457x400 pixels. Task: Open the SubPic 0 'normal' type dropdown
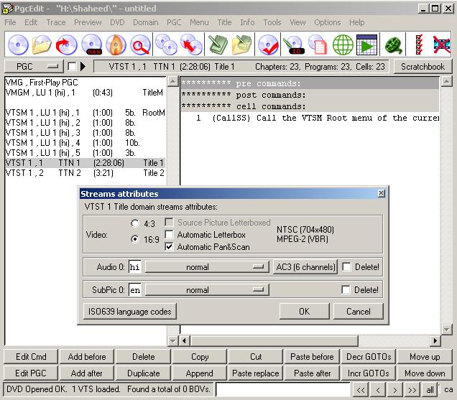coord(207,290)
